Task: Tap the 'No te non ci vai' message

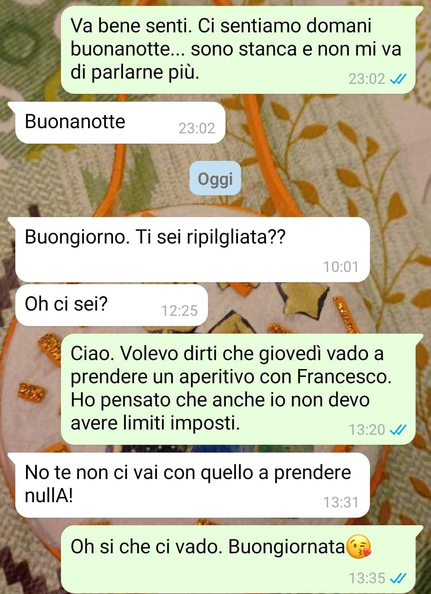Action: (192, 485)
